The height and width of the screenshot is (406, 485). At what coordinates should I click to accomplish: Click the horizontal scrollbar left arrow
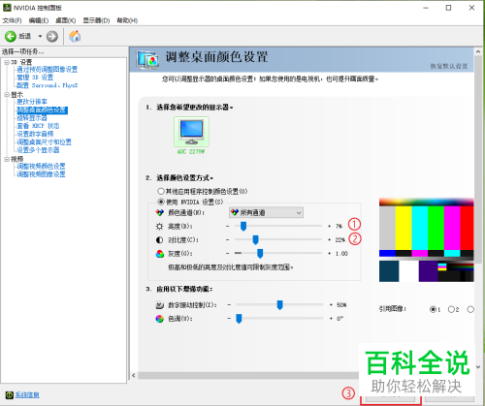click(134, 375)
